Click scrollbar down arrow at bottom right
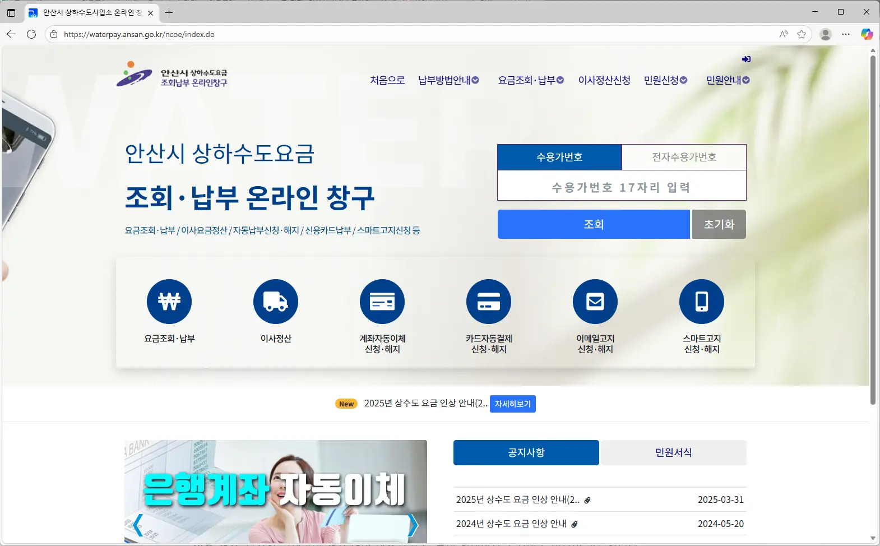 (x=873, y=539)
